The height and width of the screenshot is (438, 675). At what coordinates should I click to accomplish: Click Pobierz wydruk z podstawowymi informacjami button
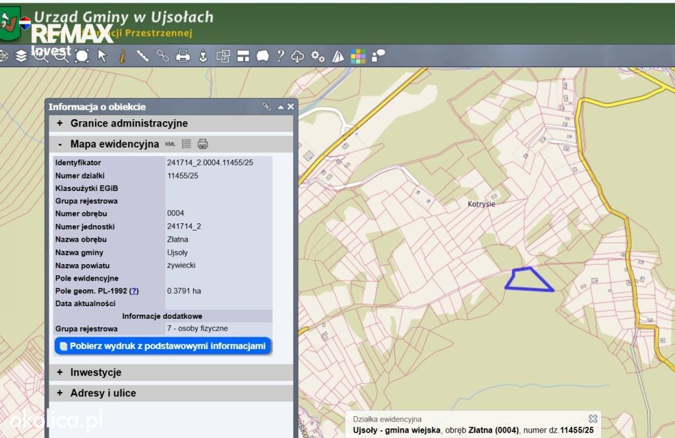(x=163, y=346)
